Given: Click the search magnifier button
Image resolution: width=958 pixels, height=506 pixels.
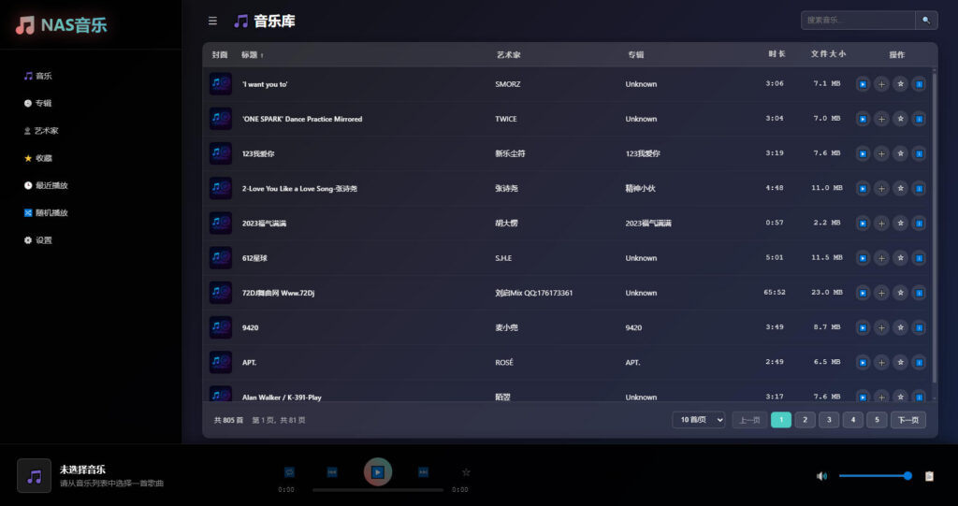Looking at the screenshot, I should tap(926, 20).
